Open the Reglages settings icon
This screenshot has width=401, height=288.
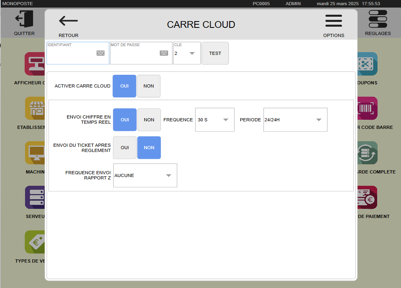[378, 19]
